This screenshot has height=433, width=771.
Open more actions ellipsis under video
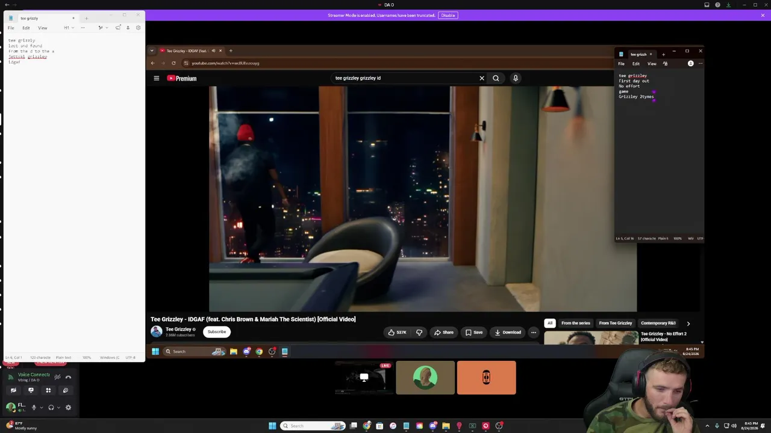(534, 332)
